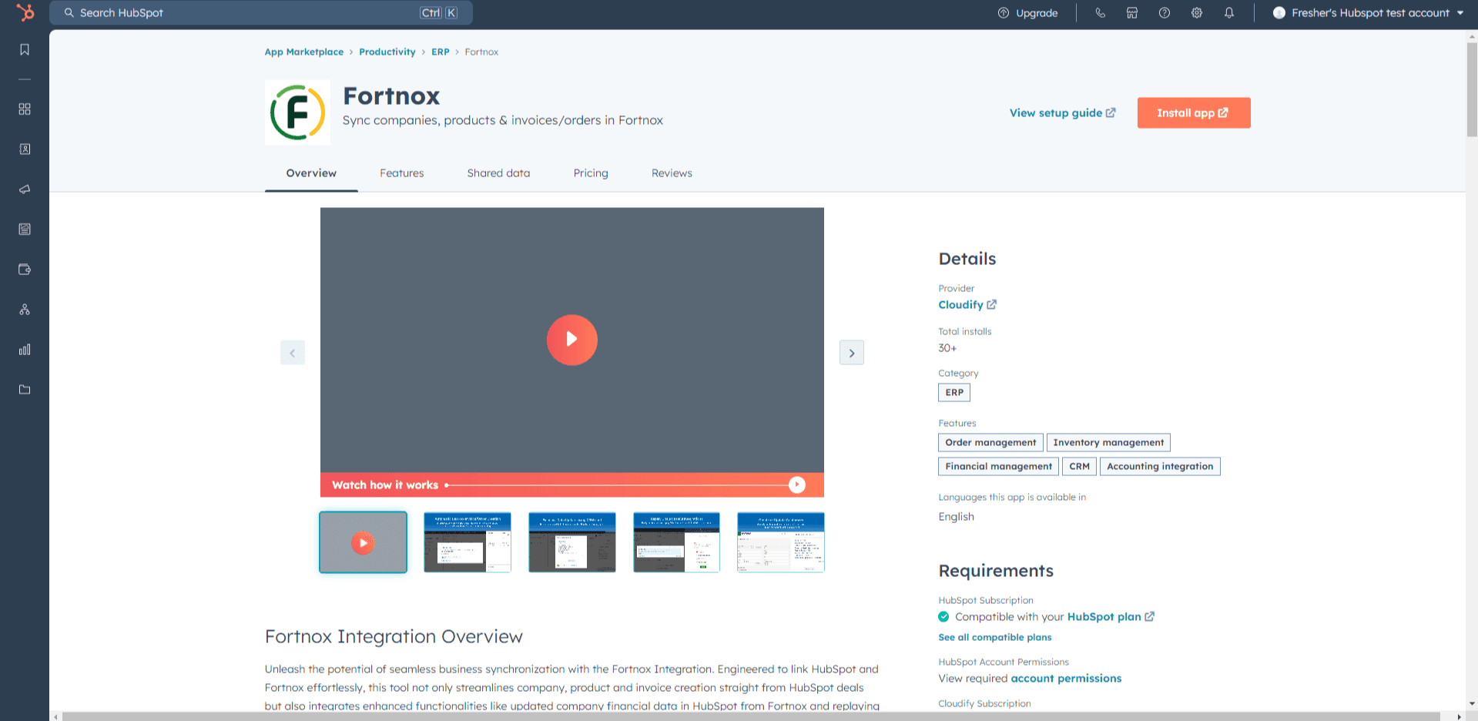
Task: Switch to the Reviews tab
Action: 672,173
